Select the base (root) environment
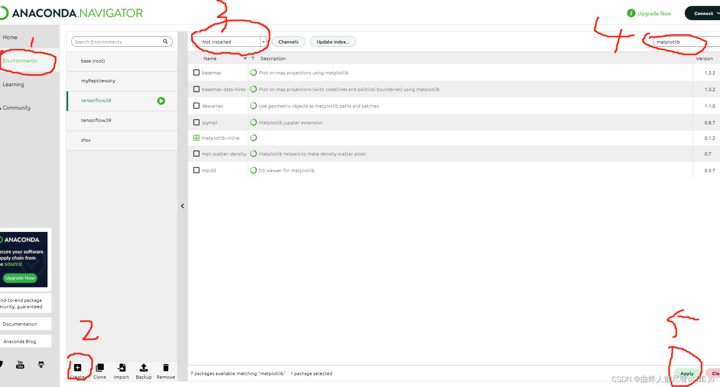The height and width of the screenshot is (387, 720). pyautogui.click(x=122, y=61)
